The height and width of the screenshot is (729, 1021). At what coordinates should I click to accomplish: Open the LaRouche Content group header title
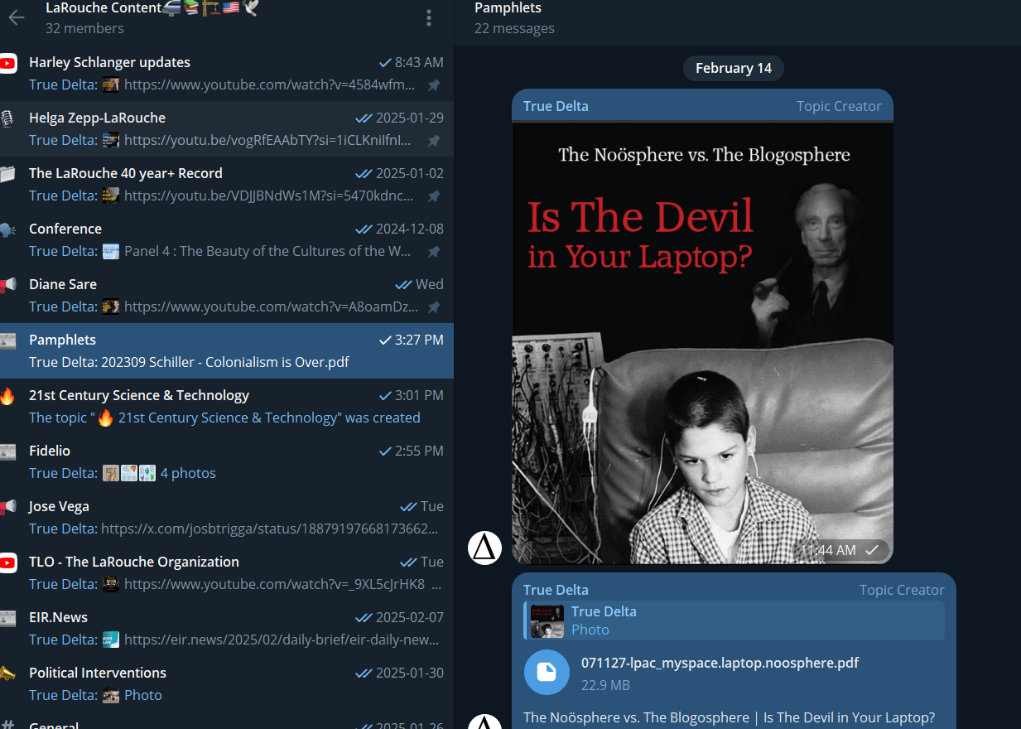point(152,8)
